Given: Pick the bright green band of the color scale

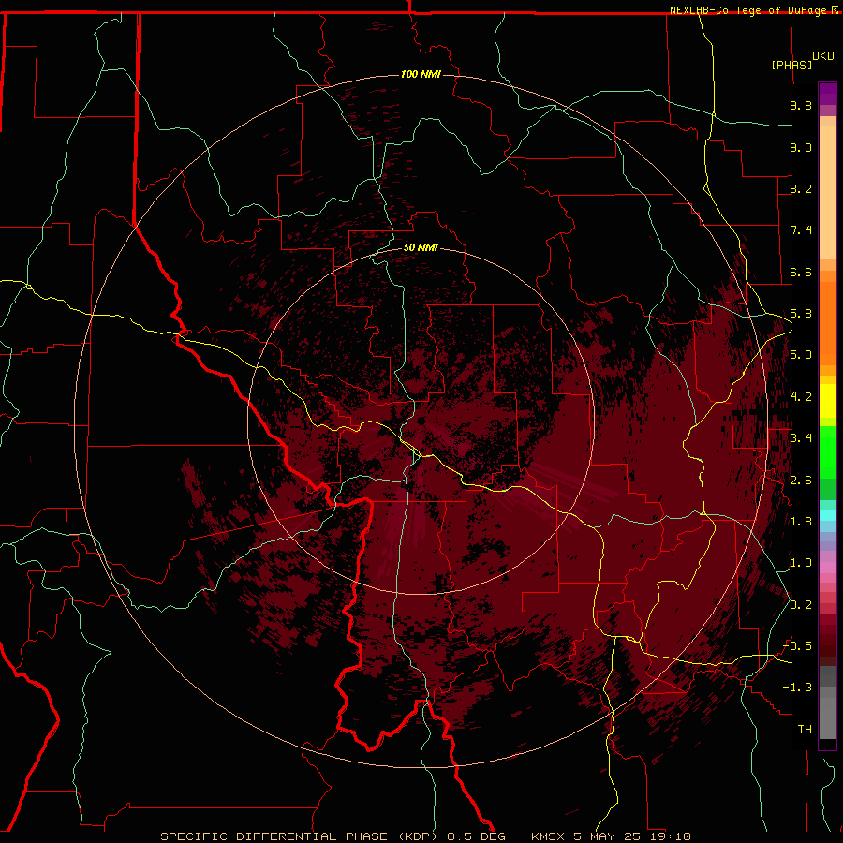Looking at the screenshot, I should coord(827,451).
